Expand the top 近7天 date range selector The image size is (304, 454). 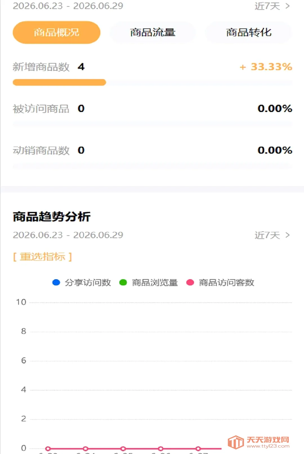click(272, 6)
